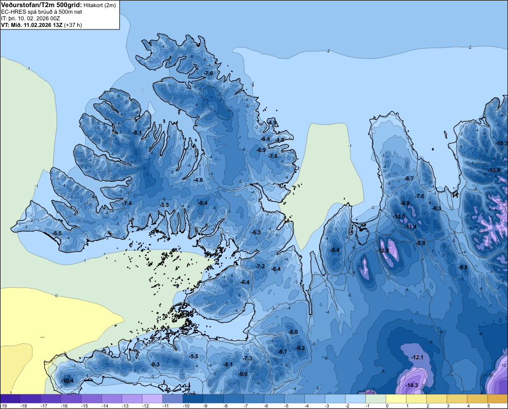Click the line 'EC-HRES spá brúuð á 500m net'

42,12
